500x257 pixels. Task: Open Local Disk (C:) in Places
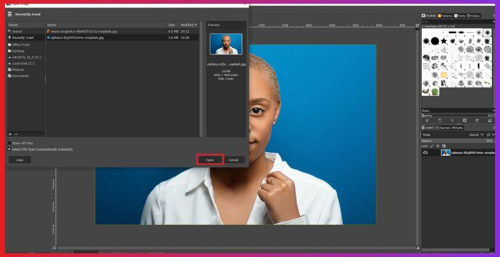tap(22, 63)
